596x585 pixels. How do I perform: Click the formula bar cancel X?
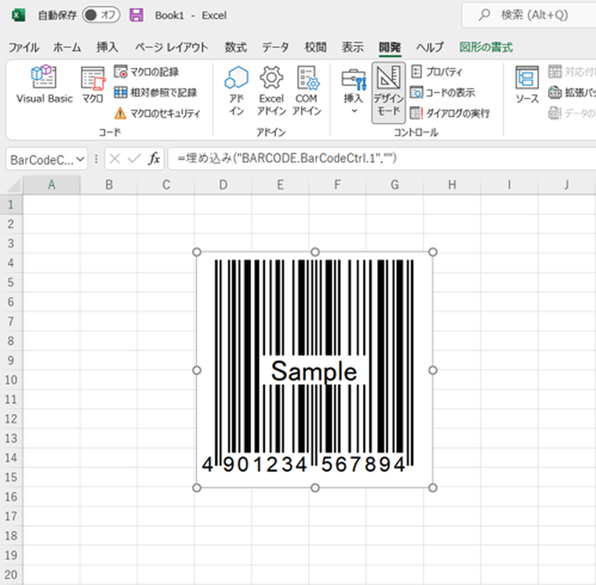(x=115, y=159)
